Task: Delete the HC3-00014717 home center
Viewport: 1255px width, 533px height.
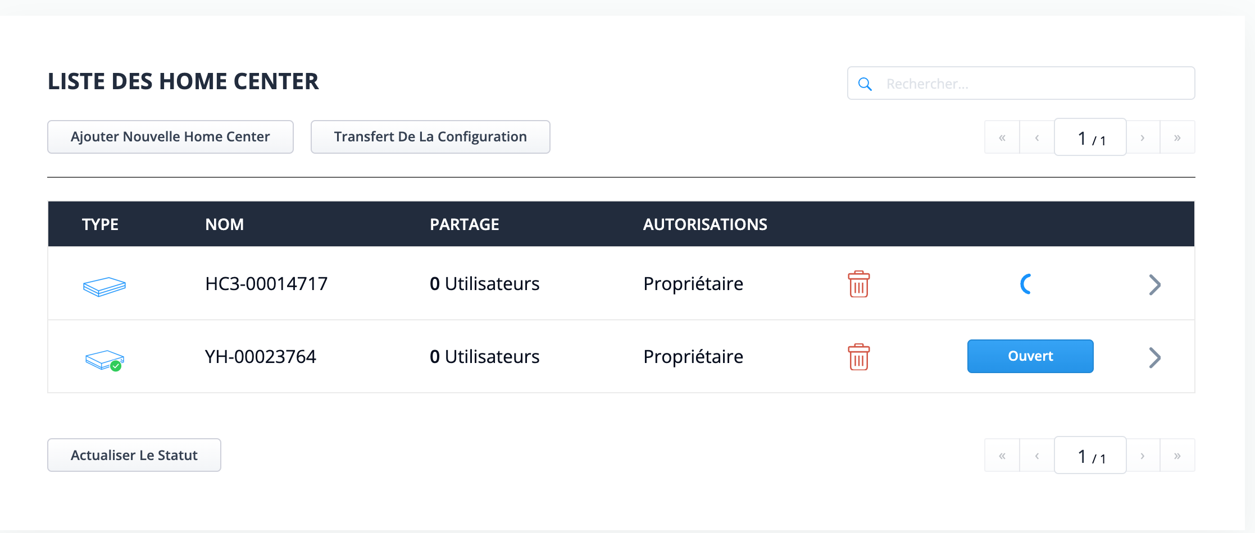Action: tap(858, 284)
